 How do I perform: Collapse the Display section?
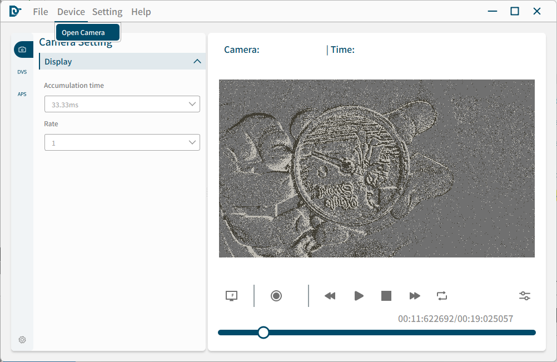pyautogui.click(x=197, y=61)
